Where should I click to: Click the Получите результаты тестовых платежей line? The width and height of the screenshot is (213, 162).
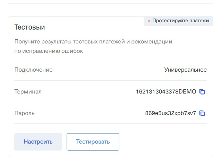click(93, 42)
